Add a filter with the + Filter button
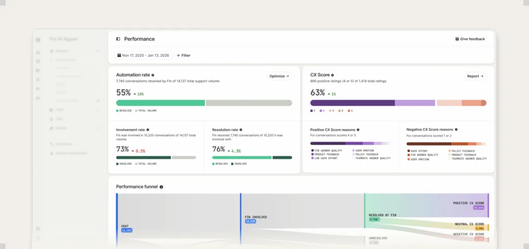 point(183,55)
